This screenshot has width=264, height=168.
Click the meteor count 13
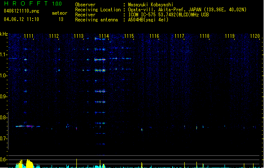click(61, 19)
